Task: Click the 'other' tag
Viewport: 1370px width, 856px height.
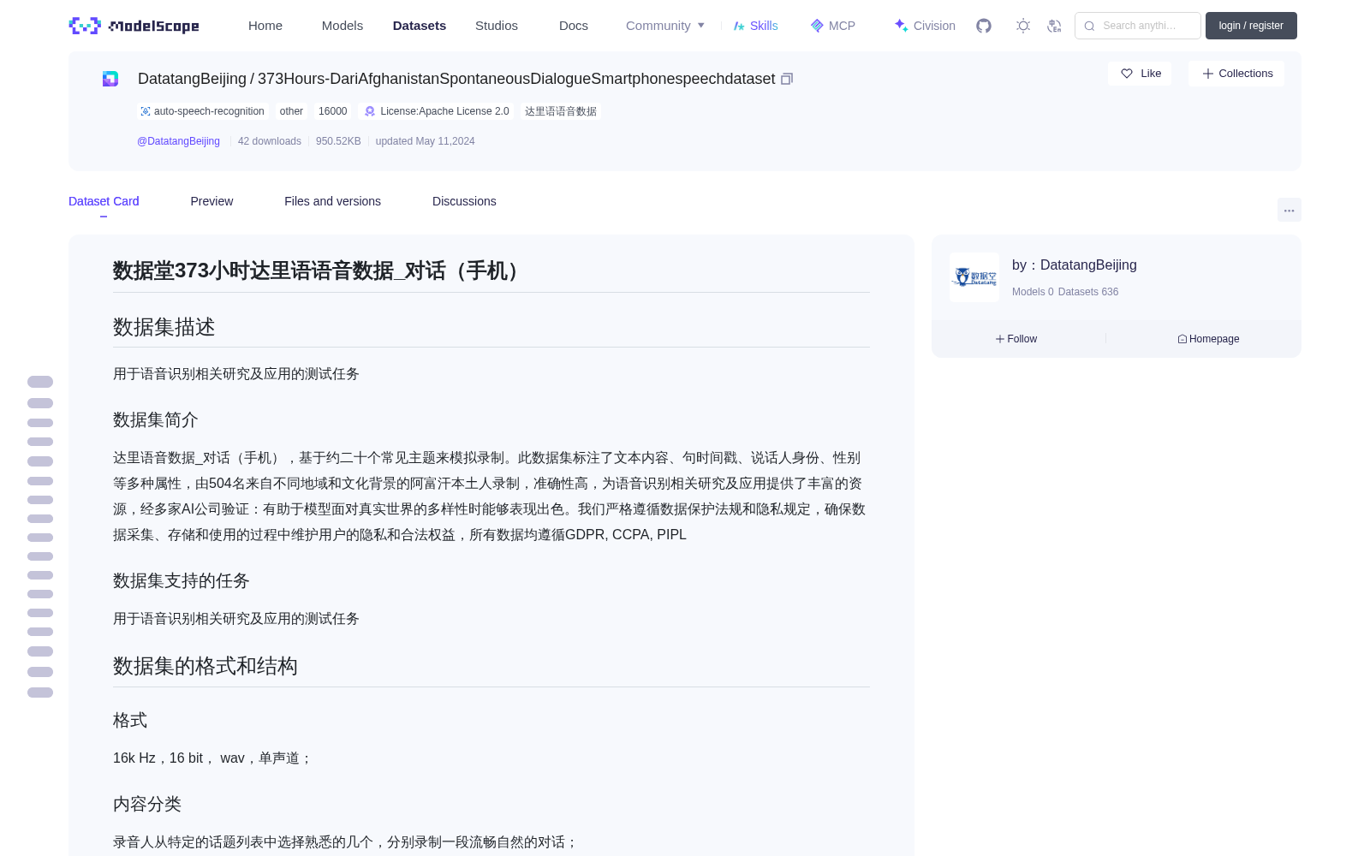Action: coord(291,111)
